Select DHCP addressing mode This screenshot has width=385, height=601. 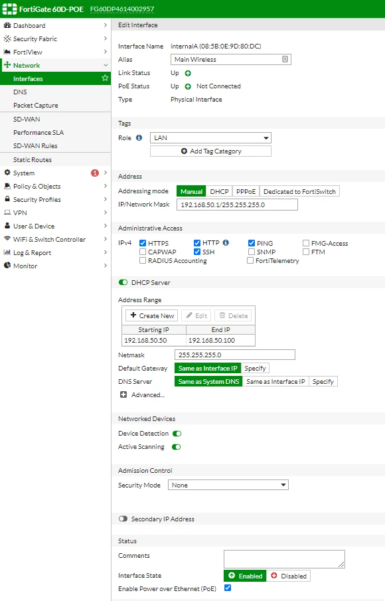click(x=219, y=191)
